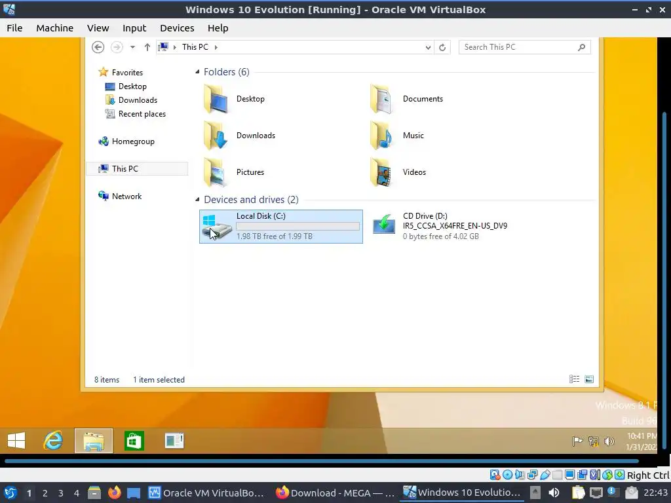Click VirtualBox hard disk activity indicator
This screenshot has width=671, height=503.
point(495,475)
